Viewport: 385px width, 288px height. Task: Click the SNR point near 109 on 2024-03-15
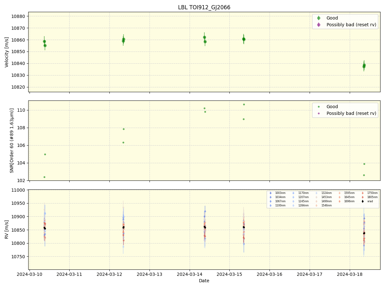tap(244, 119)
